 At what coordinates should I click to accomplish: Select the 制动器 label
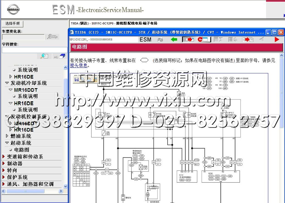(15, 163)
